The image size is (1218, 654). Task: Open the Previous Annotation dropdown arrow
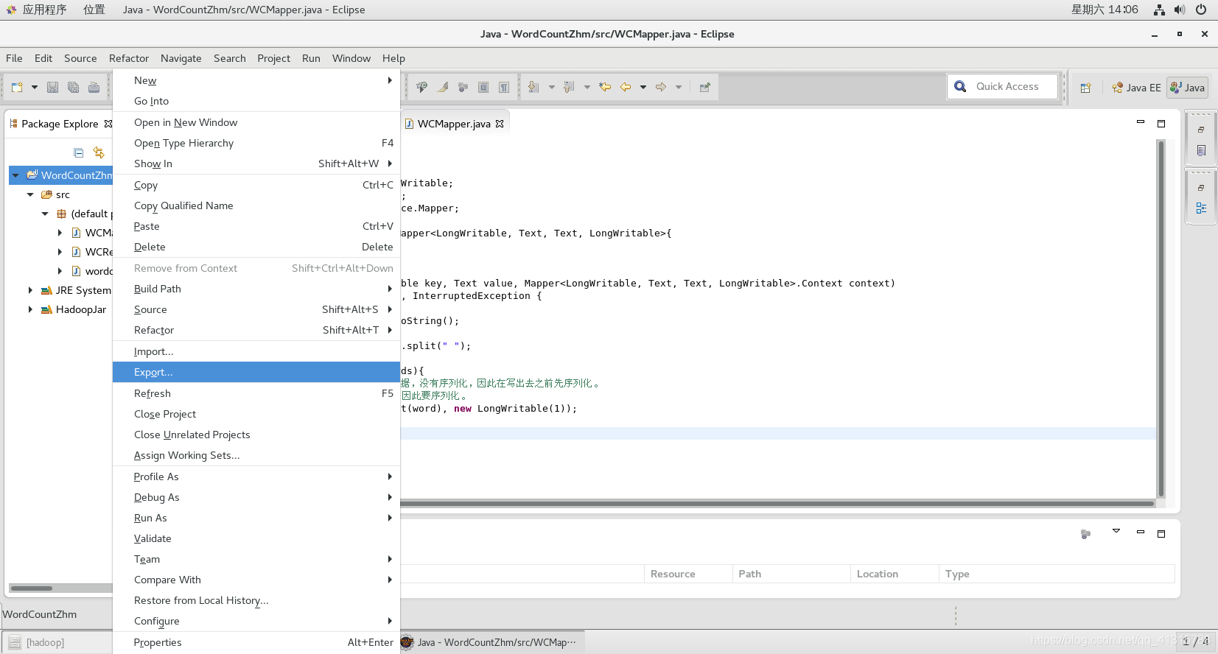coord(587,87)
